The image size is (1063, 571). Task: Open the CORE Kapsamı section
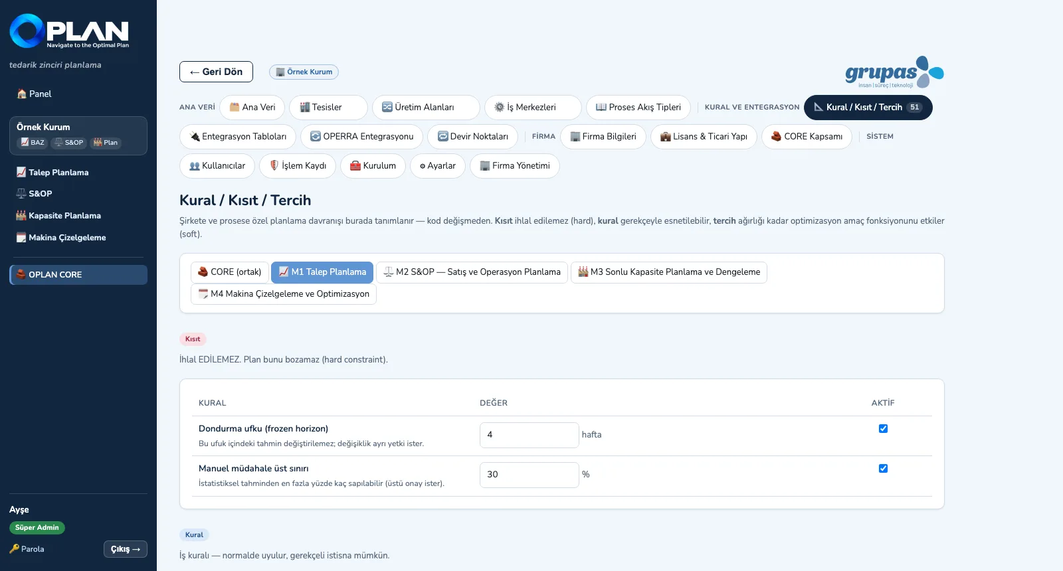807,137
